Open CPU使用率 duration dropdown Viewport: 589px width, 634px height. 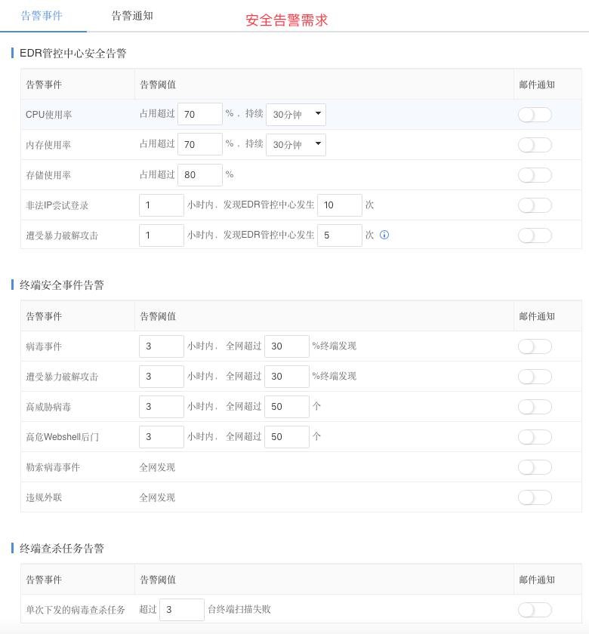pos(296,115)
